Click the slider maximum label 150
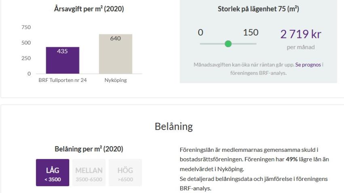 coord(251,32)
